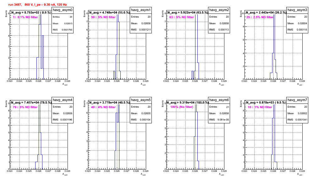Click the N_avg = 2.443e+04 label
313x180 pixels.
(x=266, y=12)
